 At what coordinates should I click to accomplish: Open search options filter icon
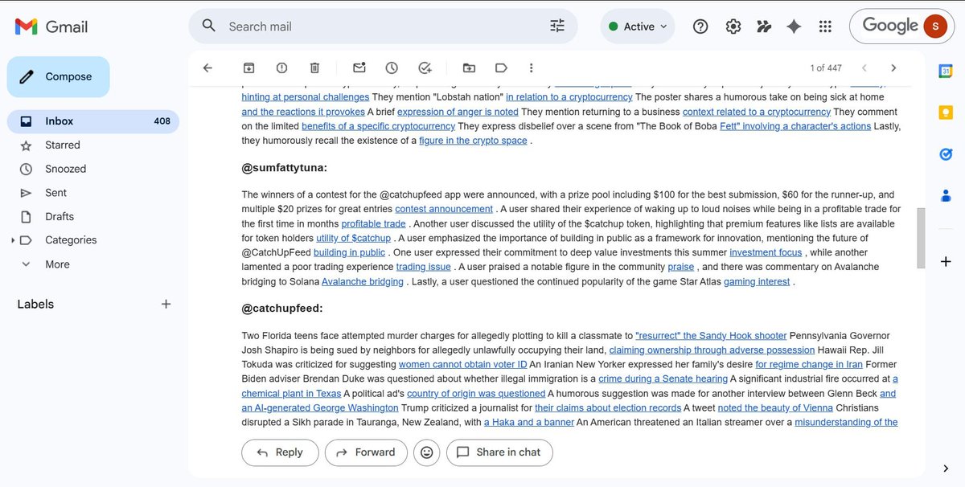[557, 26]
